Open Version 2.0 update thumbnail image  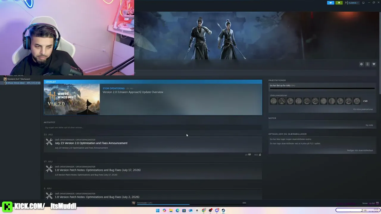pos(72,99)
